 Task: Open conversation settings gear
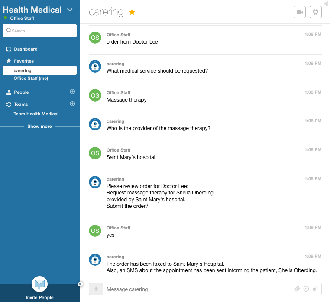315,12
